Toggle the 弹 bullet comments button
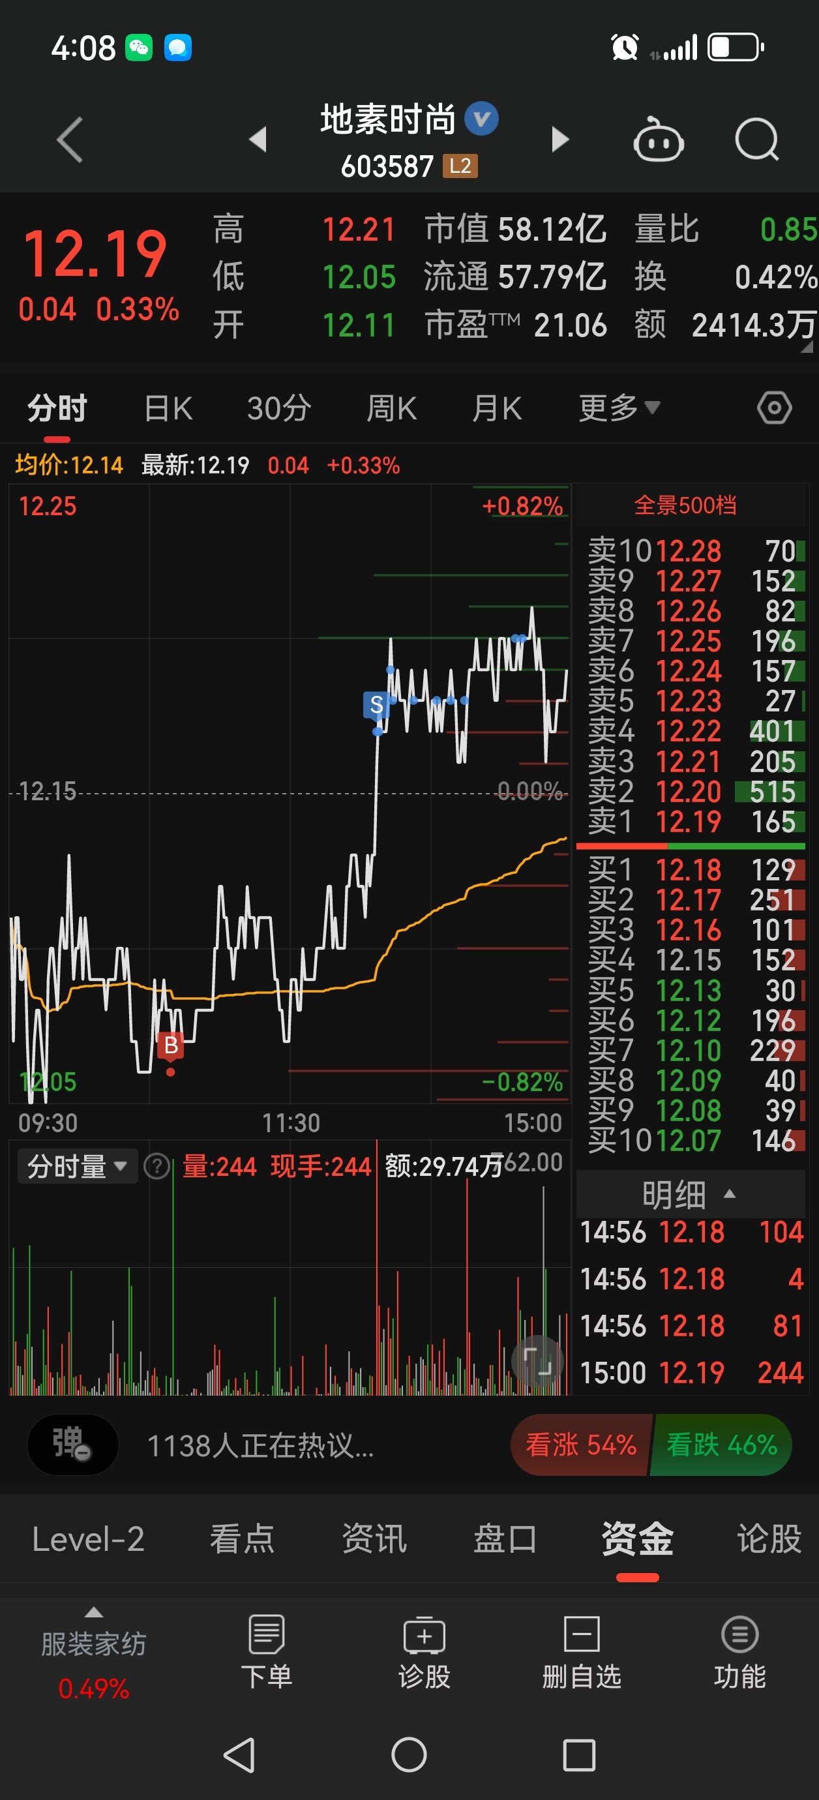Image resolution: width=819 pixels, height=1800 pixels. coord(72,1445)
